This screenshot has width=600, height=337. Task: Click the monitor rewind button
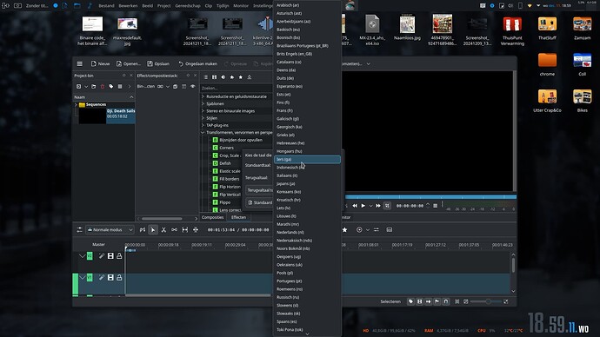(x=355, y=206)
